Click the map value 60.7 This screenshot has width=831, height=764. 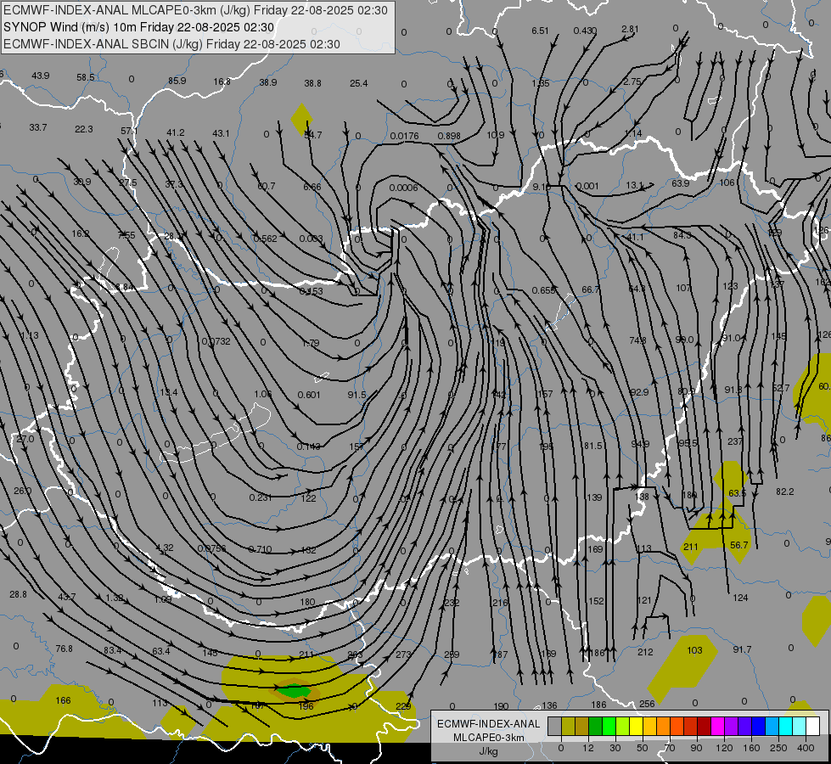tap(266, 186)
